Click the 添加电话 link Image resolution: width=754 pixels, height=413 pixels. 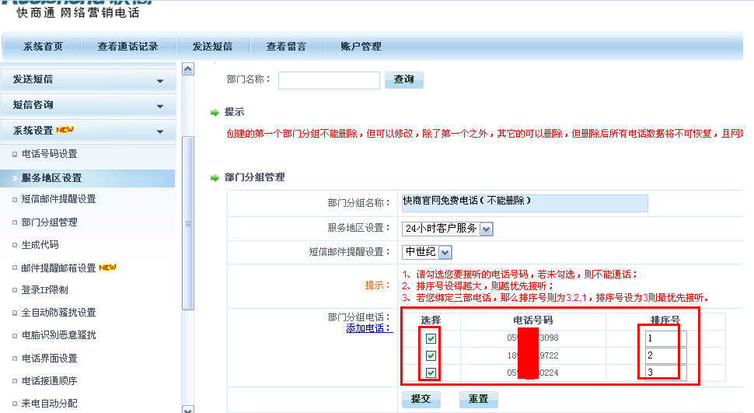point(369,328)
